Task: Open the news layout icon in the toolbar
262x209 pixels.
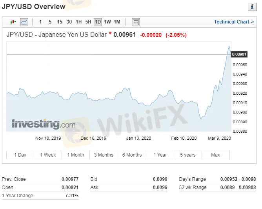Action: 136,22
